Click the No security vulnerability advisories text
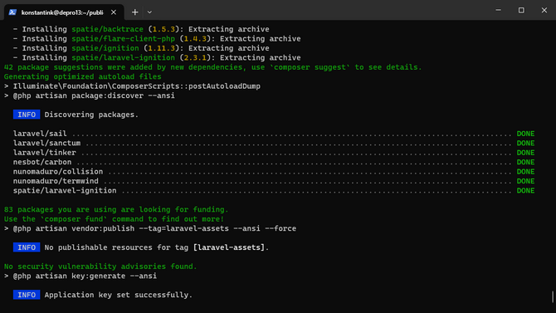This screenshot has height=313, width=556. (x=100, y=267)
